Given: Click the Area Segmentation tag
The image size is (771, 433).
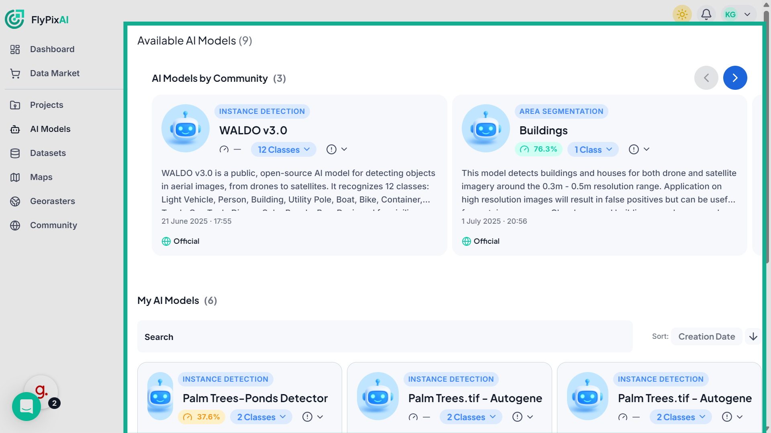Looking at the screenshot, I should (x=561, y=111).
